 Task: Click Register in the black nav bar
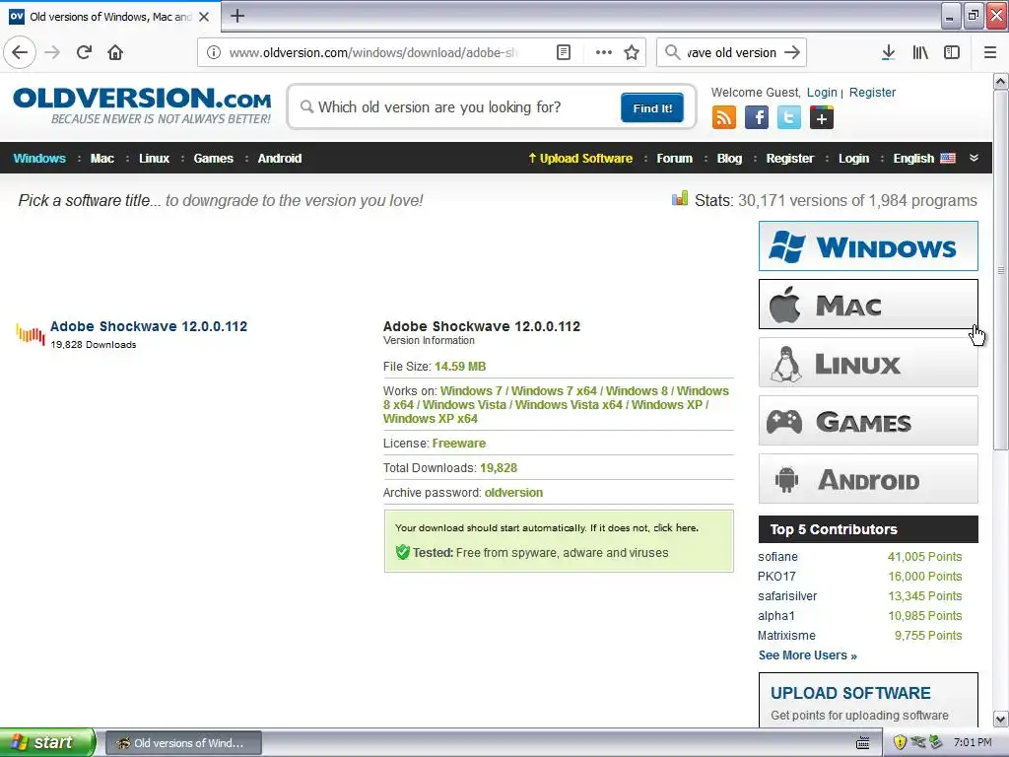pyautogui.click(x=790, y=159)
